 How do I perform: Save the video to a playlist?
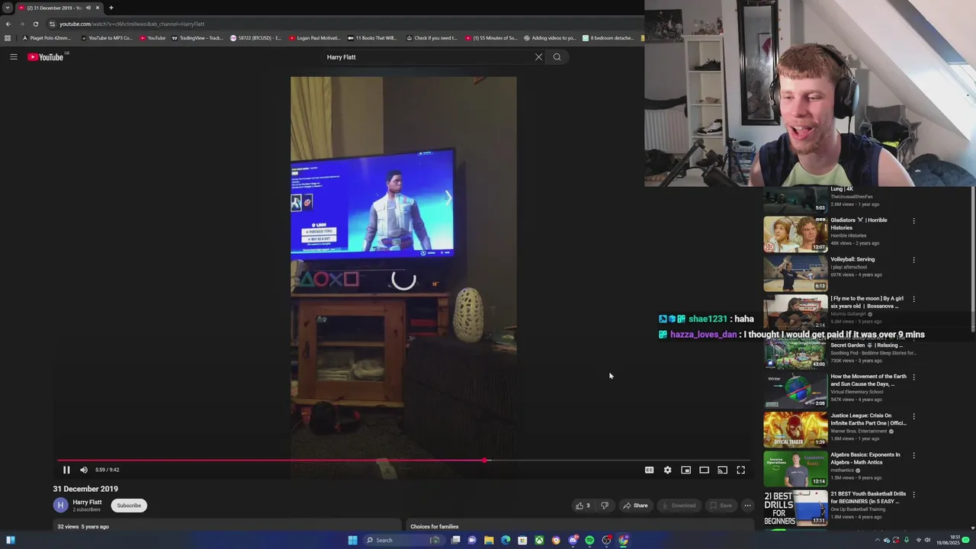click(x=721, y=506)
